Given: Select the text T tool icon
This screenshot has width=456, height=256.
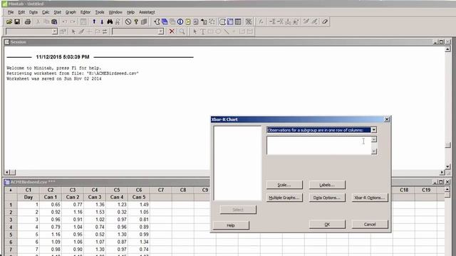Looking at the screenshot, I should [x=202, y=31].
